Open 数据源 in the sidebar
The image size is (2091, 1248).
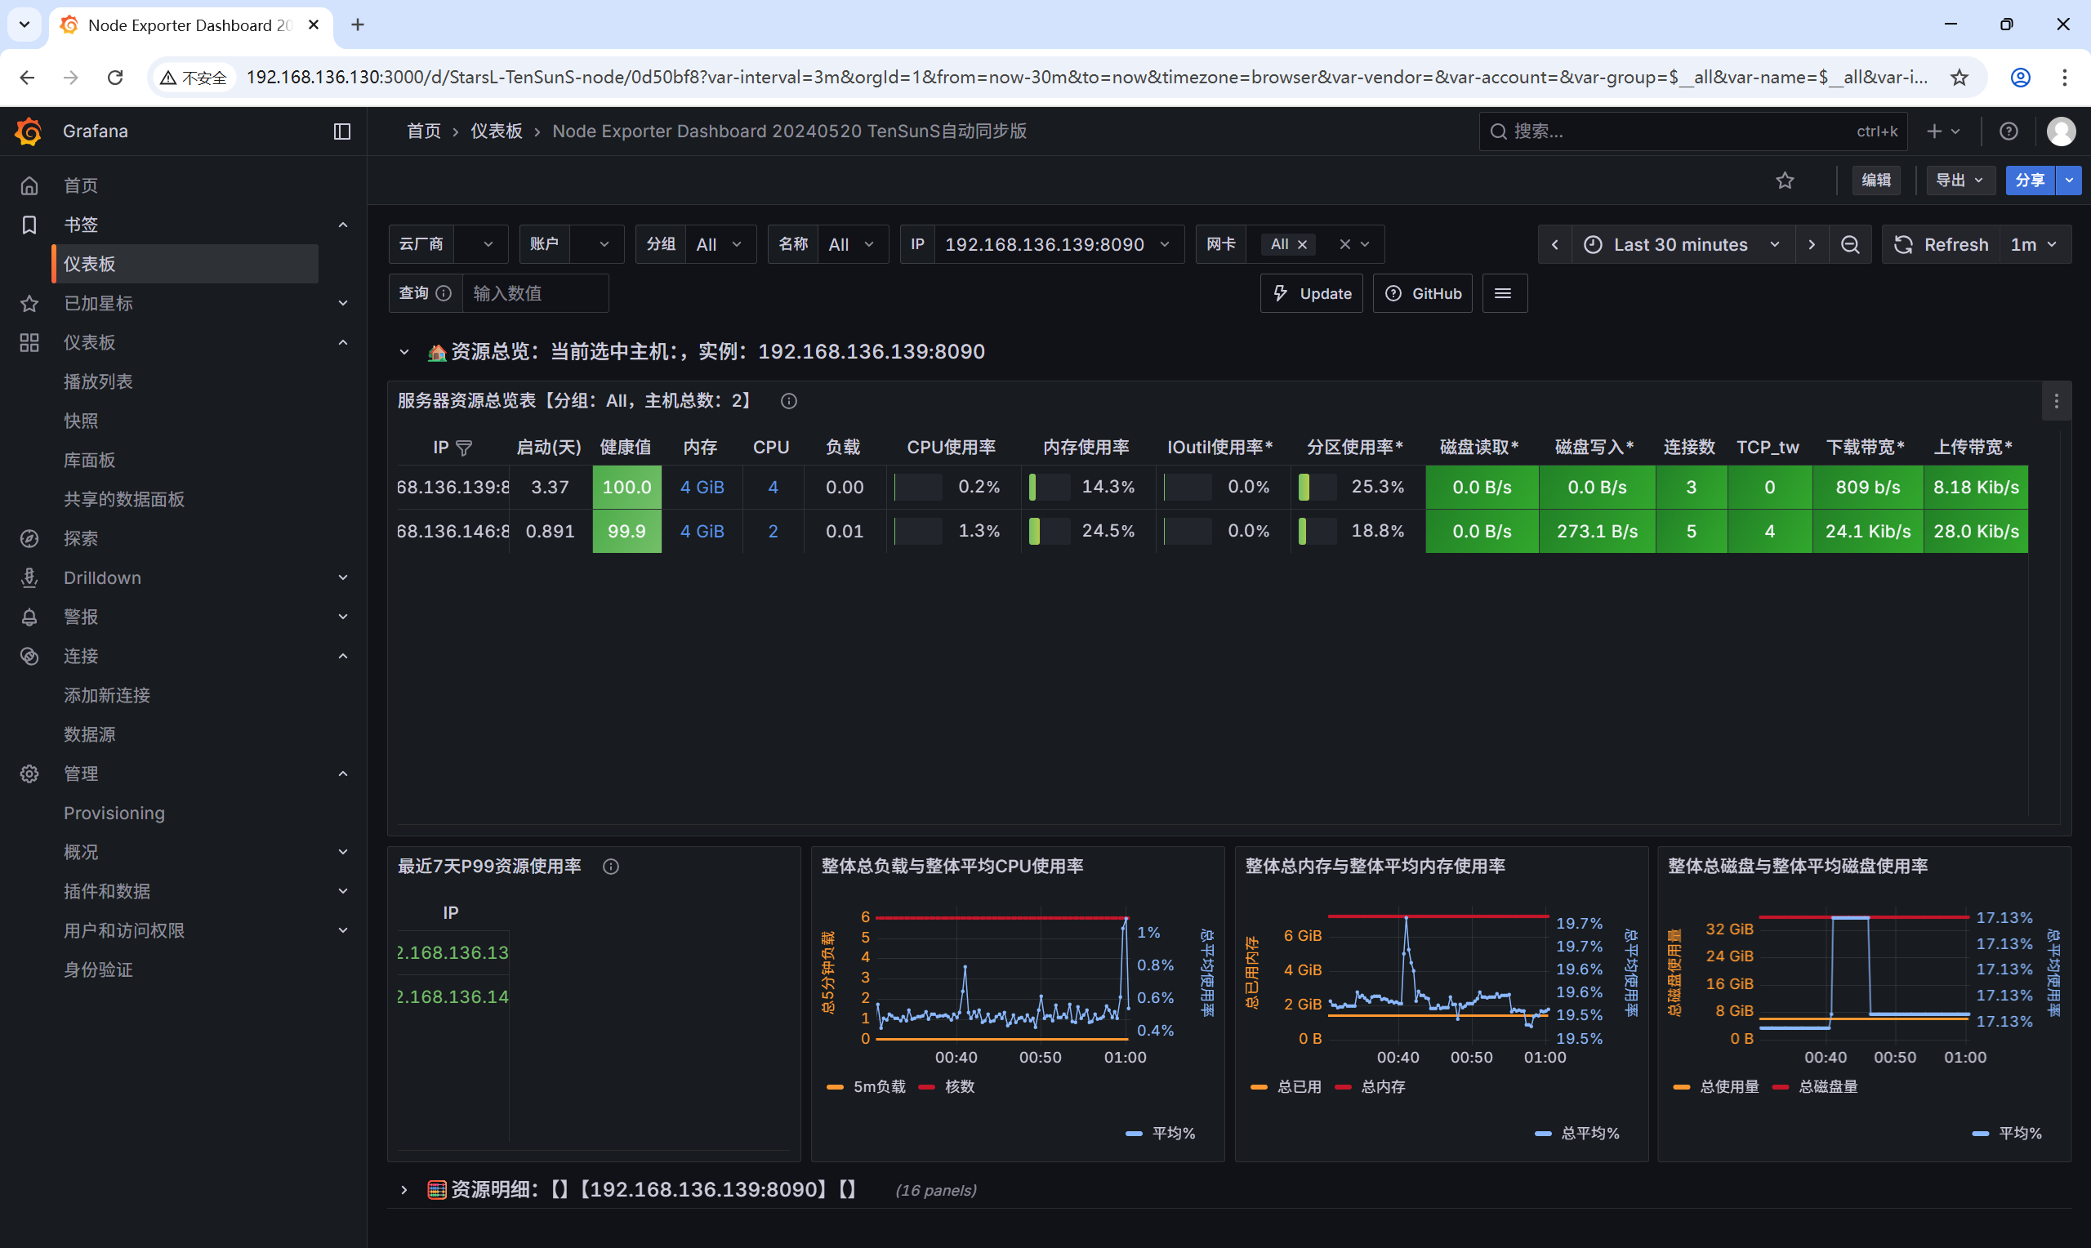(x=90, y=734)
